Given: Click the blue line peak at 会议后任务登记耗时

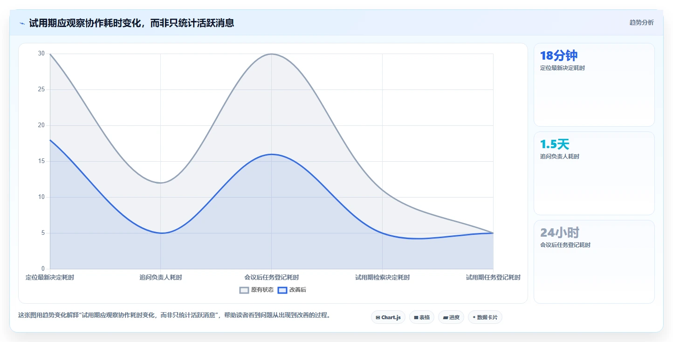Looking at the screenshot, I should [272, 154].
